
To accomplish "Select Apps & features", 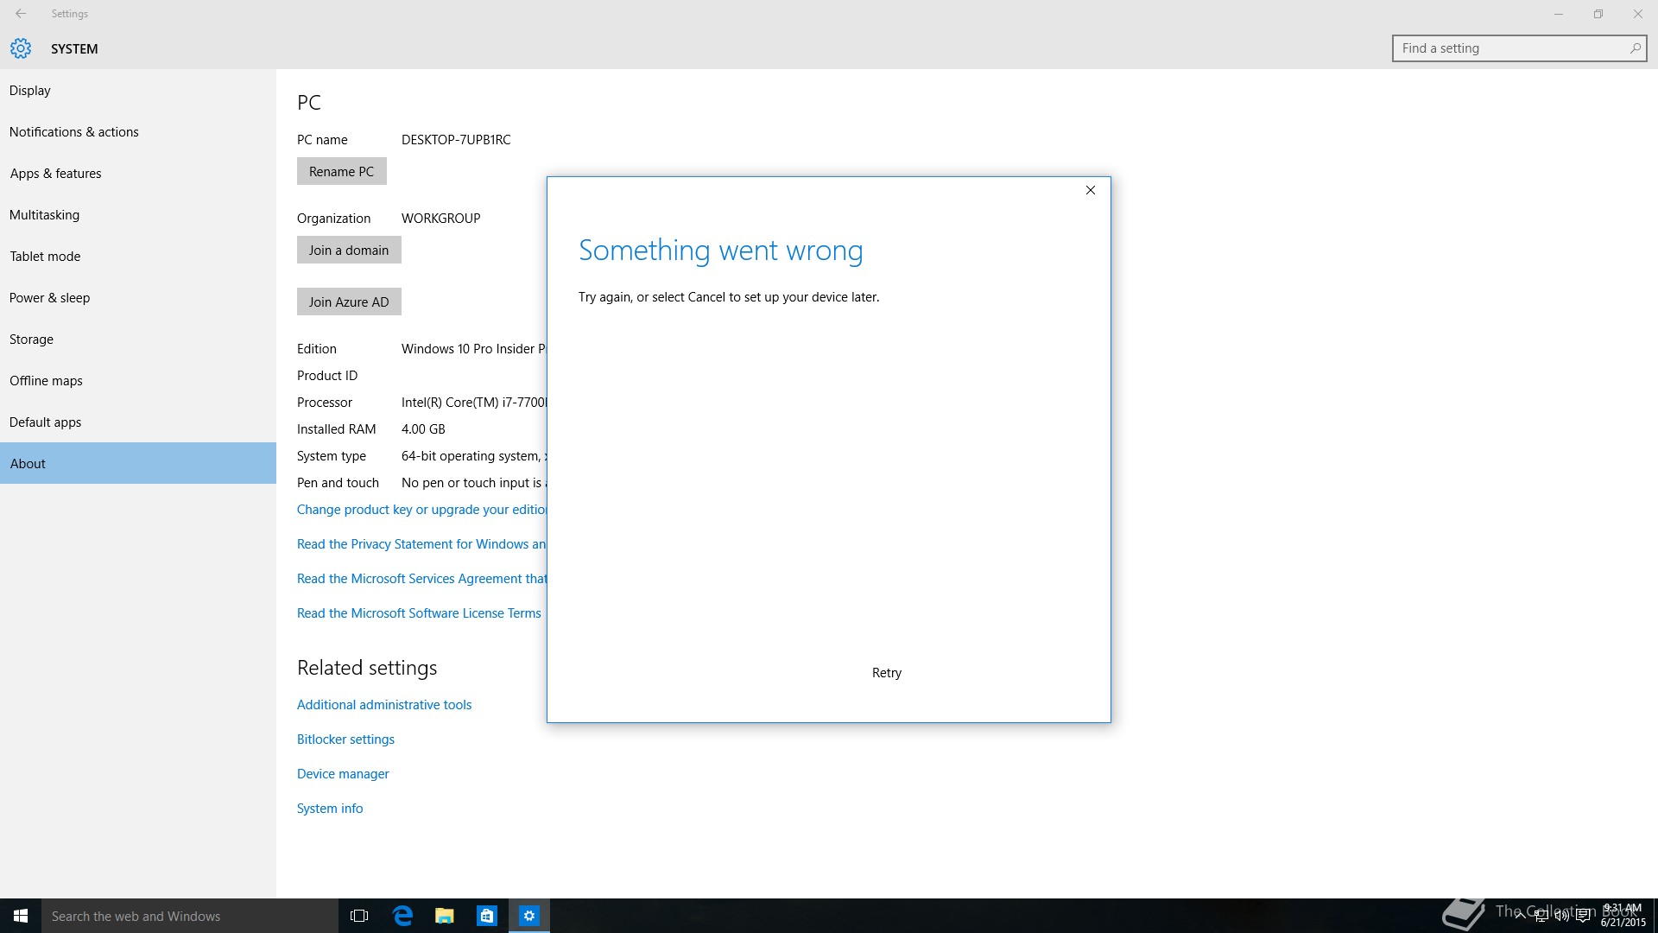I will coord(138,173).
